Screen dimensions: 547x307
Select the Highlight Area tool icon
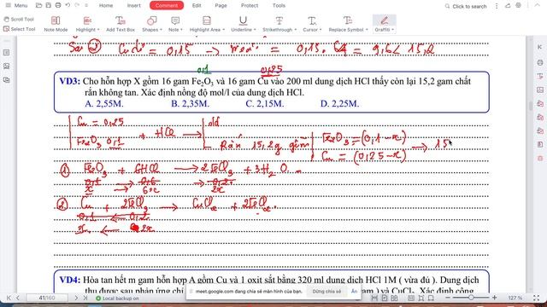[x=207, y=20]
